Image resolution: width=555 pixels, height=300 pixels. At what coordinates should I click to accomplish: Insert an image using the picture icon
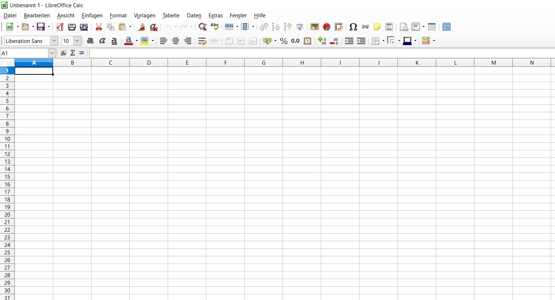tap(315, 27)
